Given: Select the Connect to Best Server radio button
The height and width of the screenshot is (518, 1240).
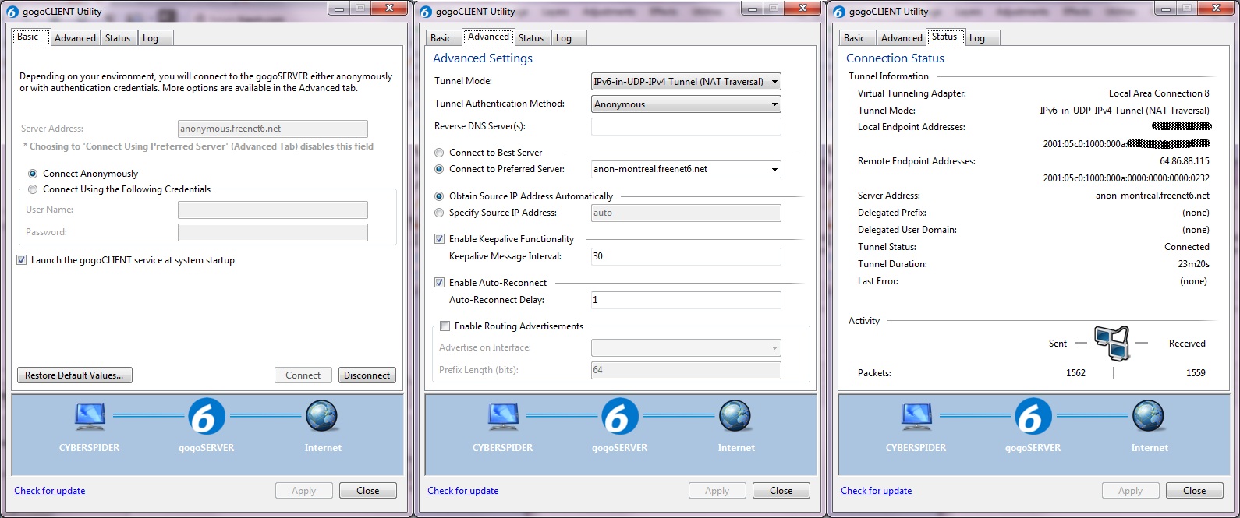Looking at the screenshot, I should tap(440, 153).
